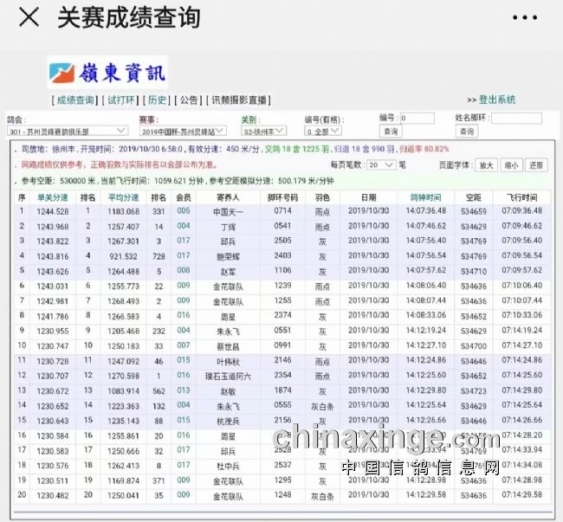Open the 讯频摄影直播 menu link
Viewport: 563px width, 522px height.
coord(239,100)
